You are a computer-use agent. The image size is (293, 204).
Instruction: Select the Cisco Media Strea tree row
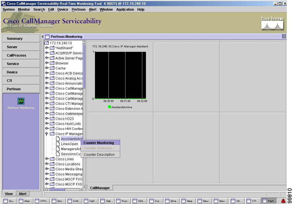tap(69, 169)
